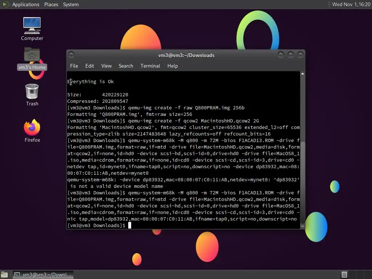Maximize the terminal window

[290, 55]
